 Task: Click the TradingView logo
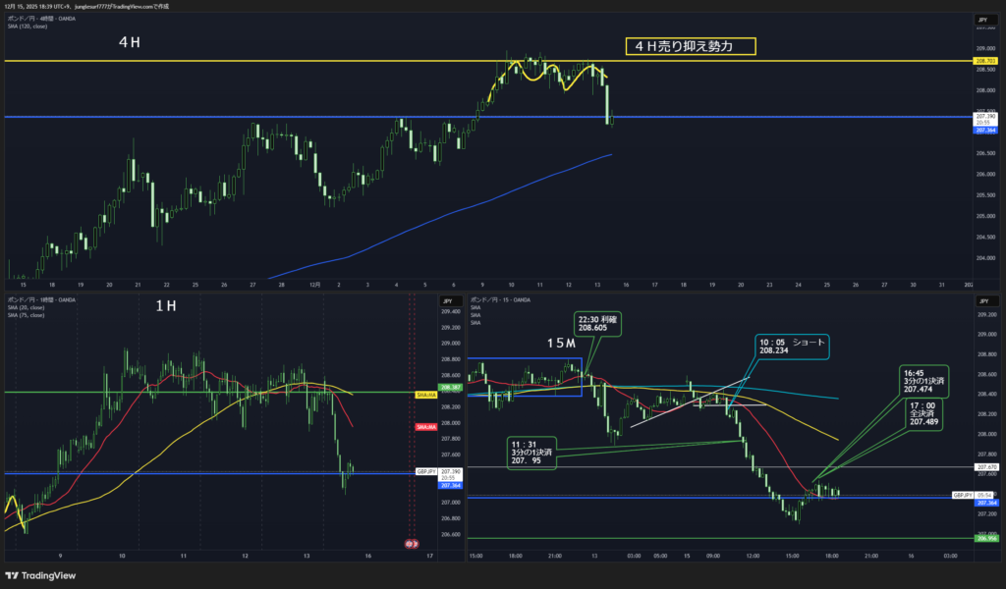(41, 575)
